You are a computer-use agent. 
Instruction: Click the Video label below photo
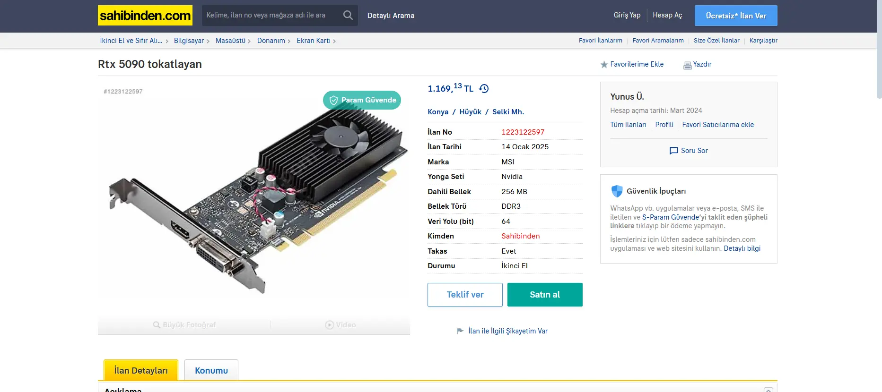(x=346, y=325)
